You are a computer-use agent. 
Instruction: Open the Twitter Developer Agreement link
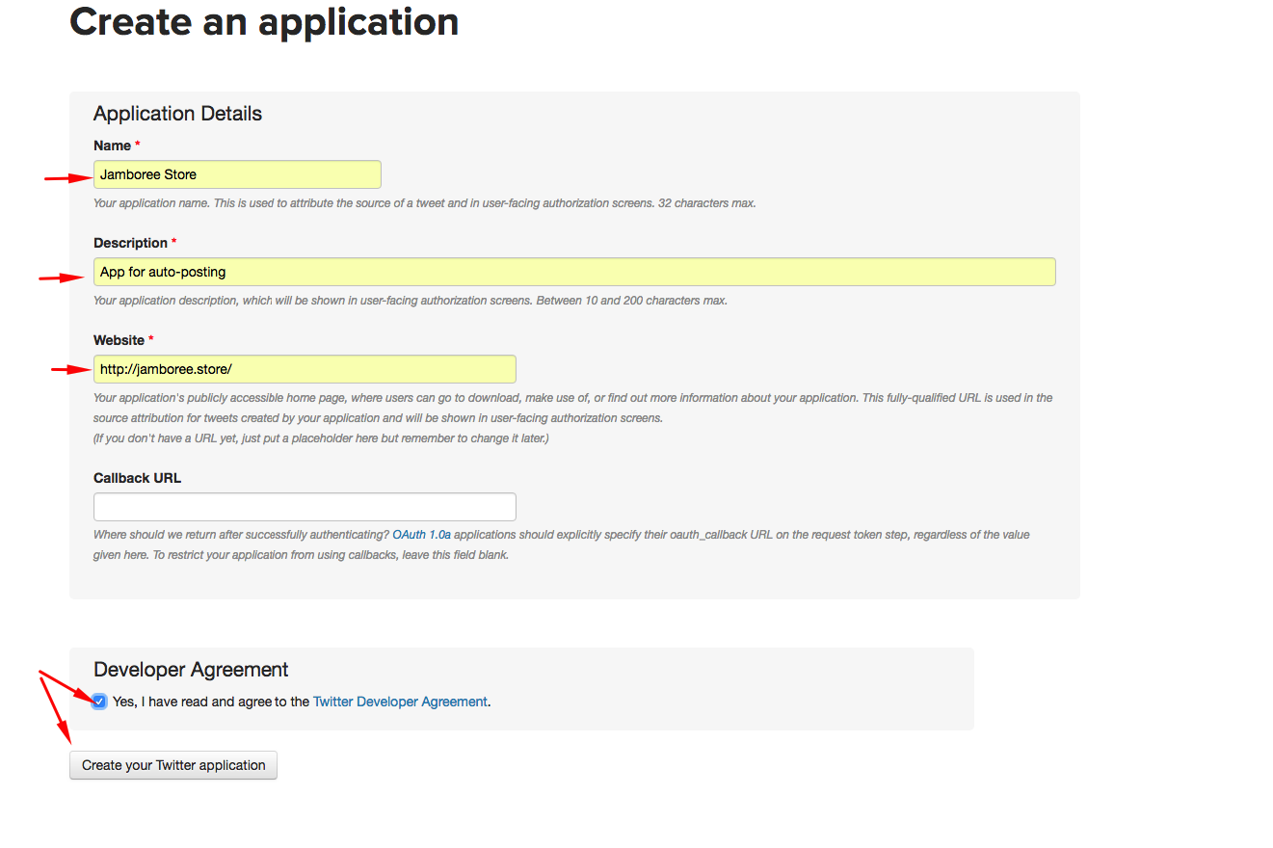click(400, 702)
